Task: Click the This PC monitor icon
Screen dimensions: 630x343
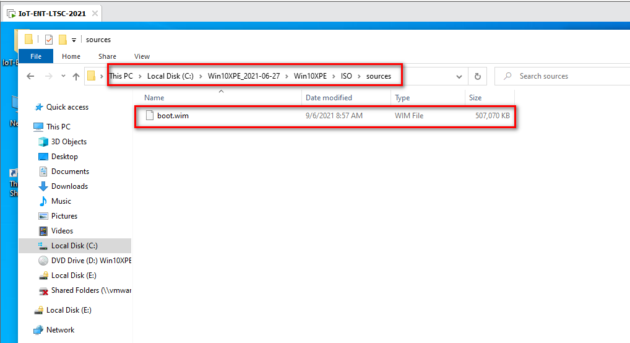Action: click(38, 127)
